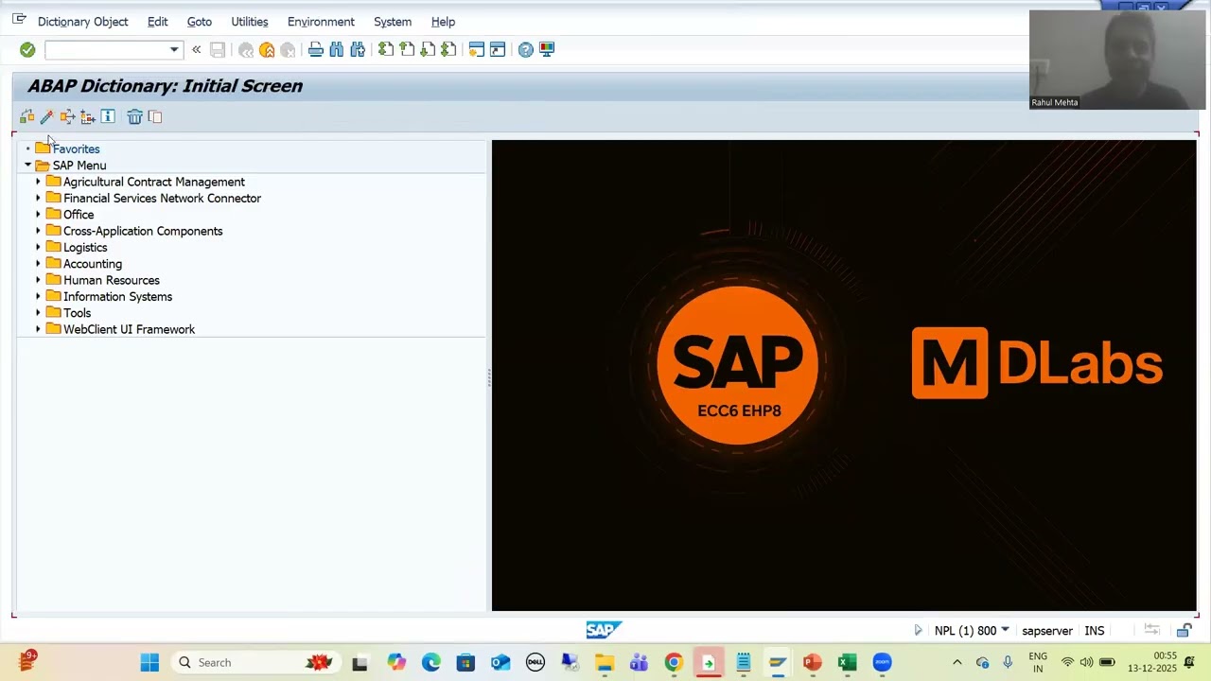Open the blue information (i) icon
The width and height of the screenshot is (1211, 681).
point(108,116)
